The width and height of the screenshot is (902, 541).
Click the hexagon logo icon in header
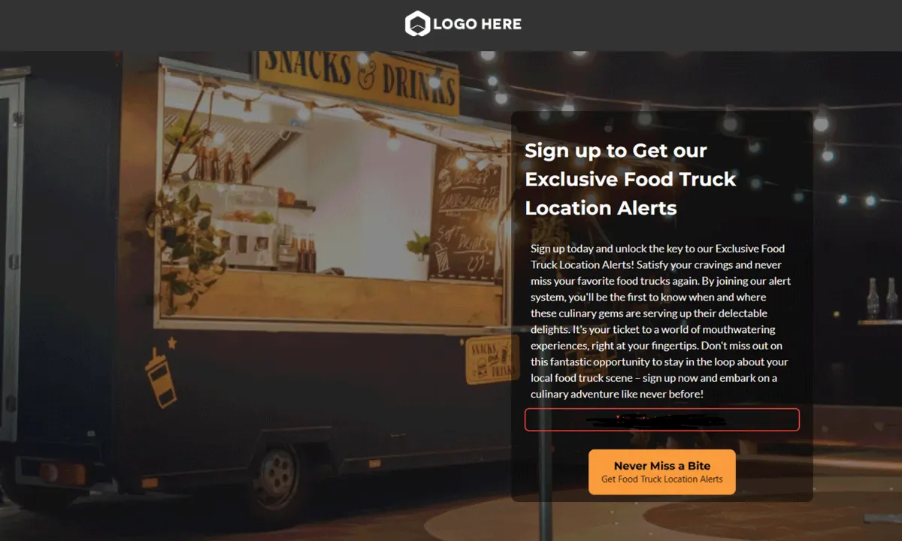[417, 24]
